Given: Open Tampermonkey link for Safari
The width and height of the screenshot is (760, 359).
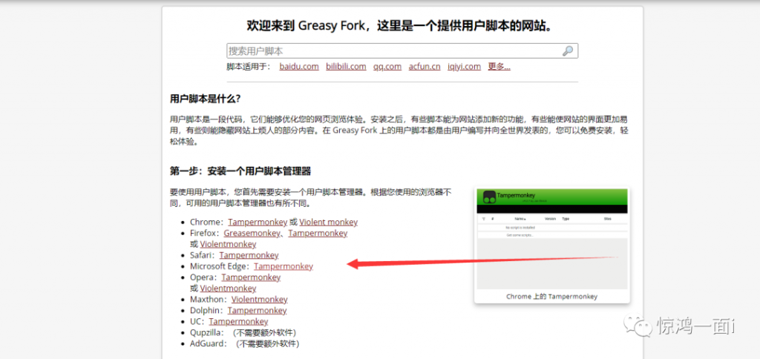Looking at the screenshot, I should click(249, 255).
